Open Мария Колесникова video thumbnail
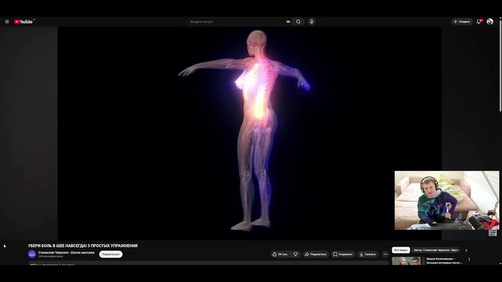This screenshot has height=282, width=502. [408, 261]
